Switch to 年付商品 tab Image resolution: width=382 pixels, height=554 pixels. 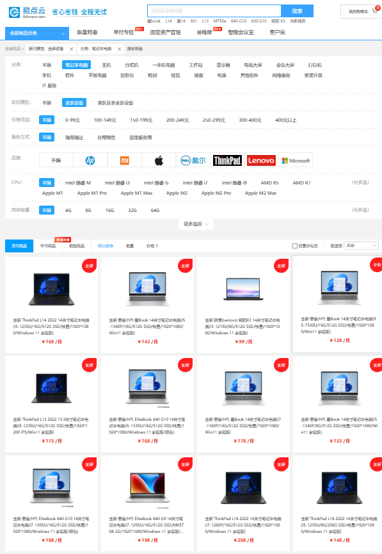(47, 246)
